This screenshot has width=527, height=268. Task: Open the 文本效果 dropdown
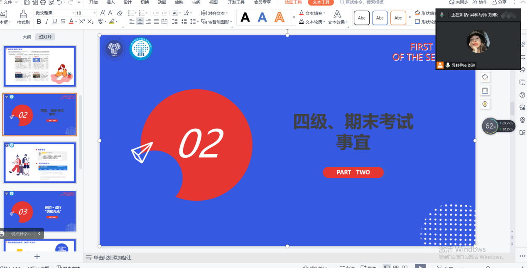(x=338, y=17)
